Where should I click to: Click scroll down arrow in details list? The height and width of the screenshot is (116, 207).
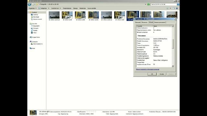(x=172, y=66)
